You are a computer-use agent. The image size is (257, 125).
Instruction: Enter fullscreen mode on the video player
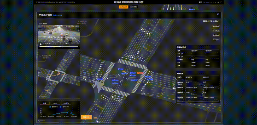[72, 43]
